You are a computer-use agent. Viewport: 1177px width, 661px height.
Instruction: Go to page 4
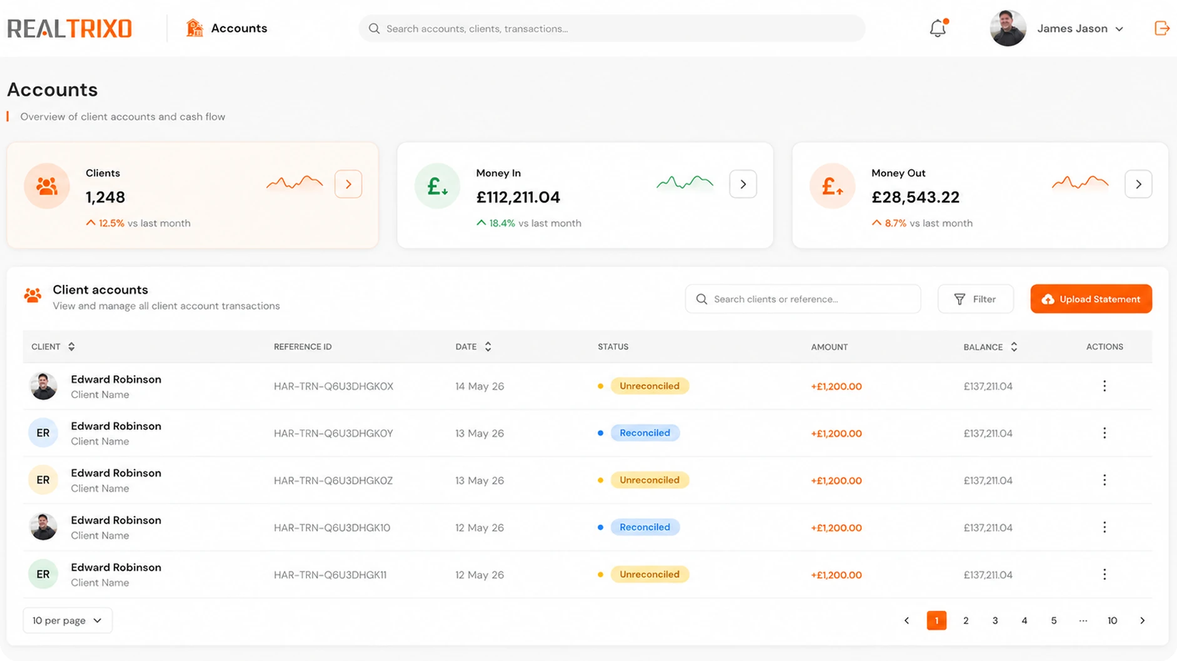click(x=1024, y=620)
